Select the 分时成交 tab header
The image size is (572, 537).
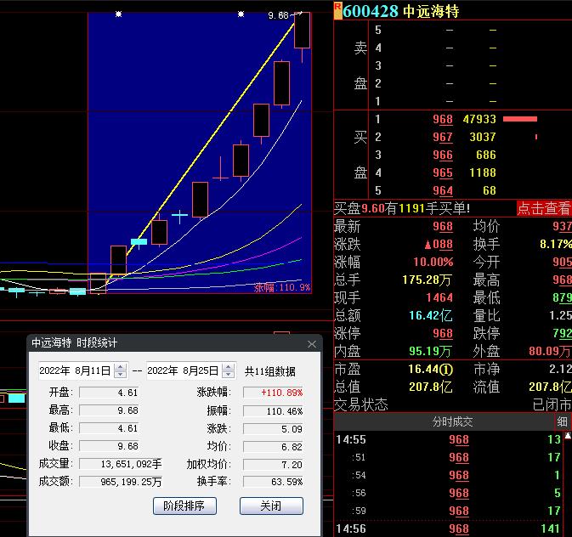pyautogui.click(x=452, y=422)
